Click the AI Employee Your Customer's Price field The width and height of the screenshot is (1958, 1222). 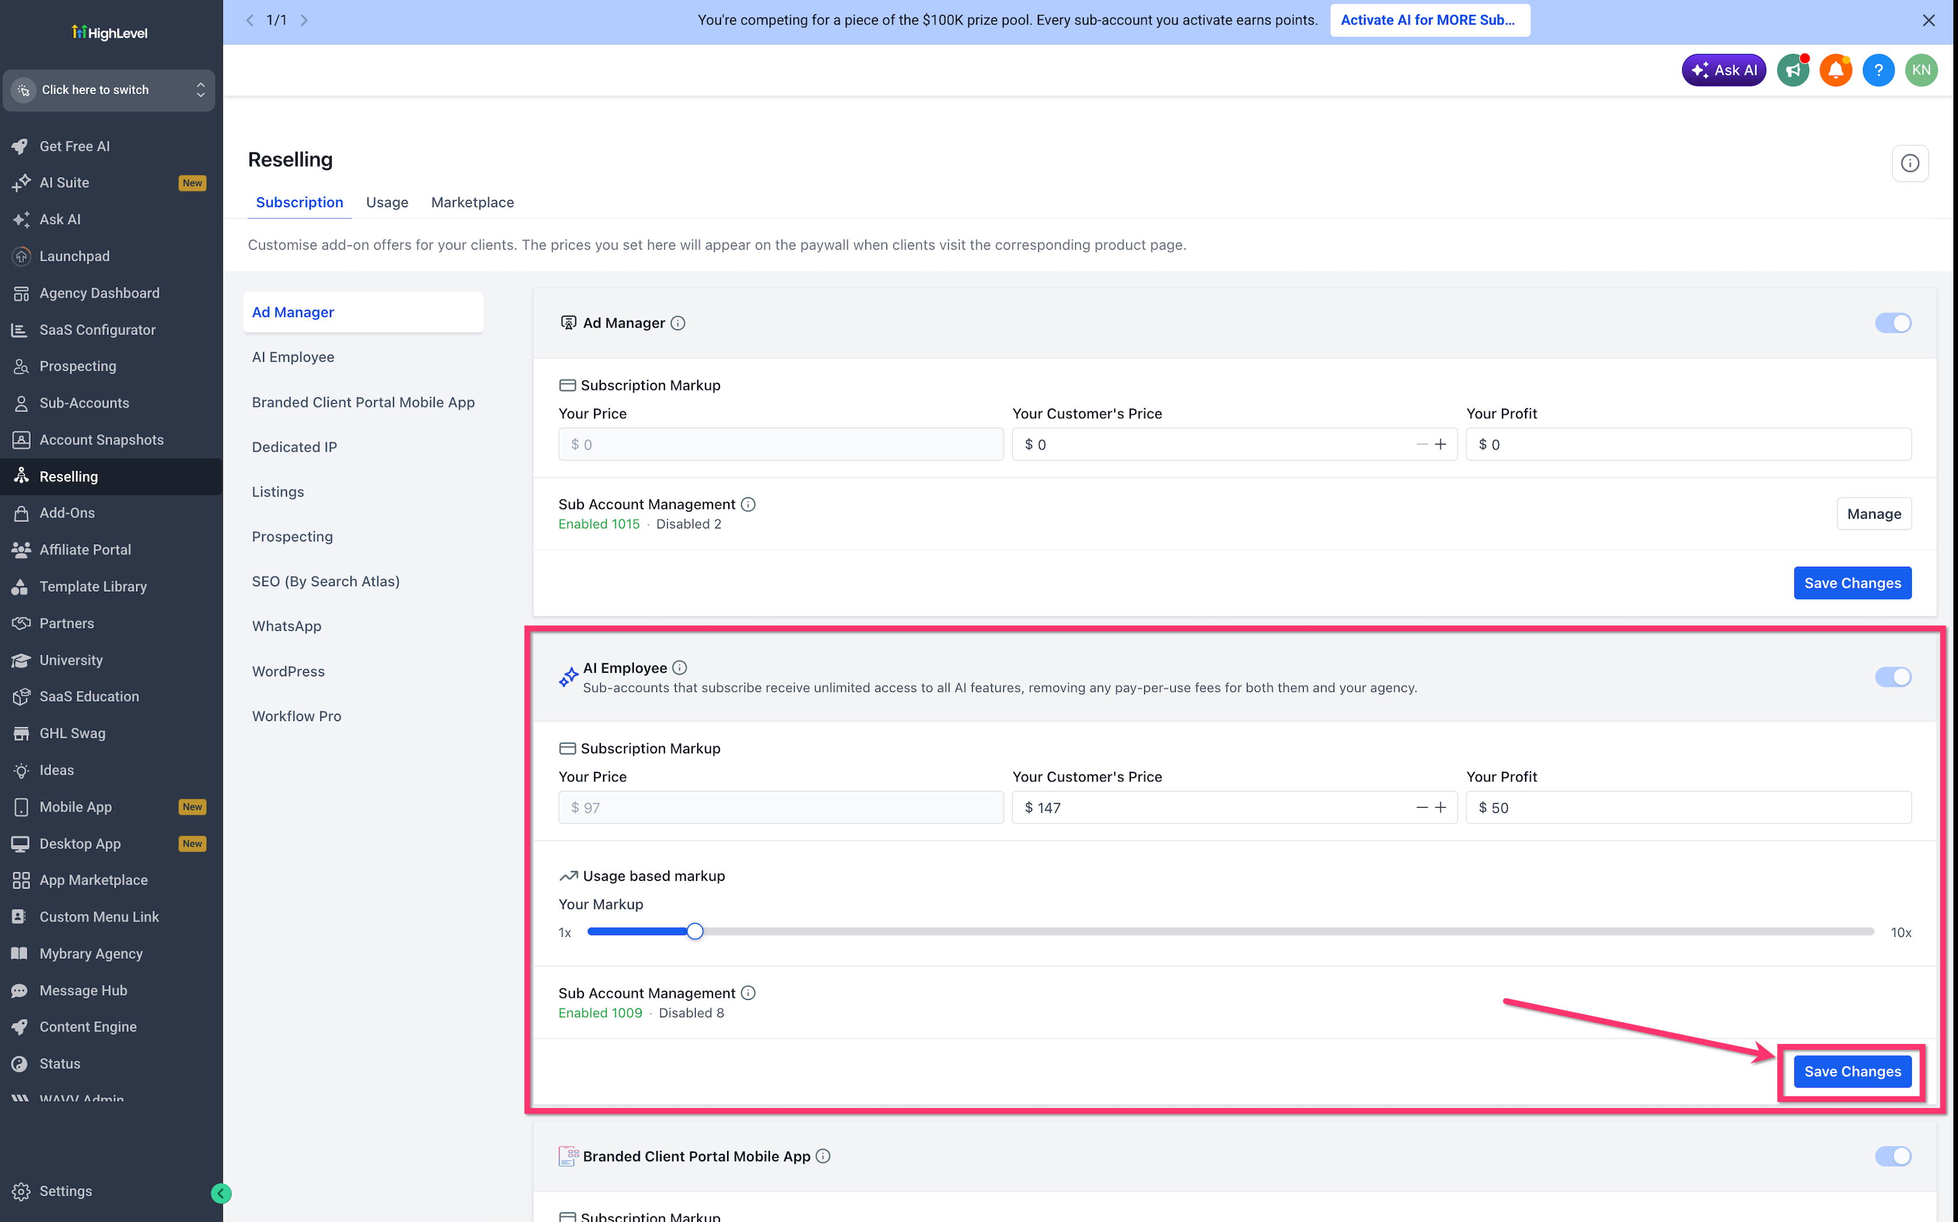1235,808
